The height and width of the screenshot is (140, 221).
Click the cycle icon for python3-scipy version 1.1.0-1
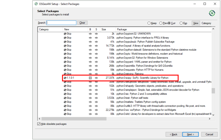(65, 78)
